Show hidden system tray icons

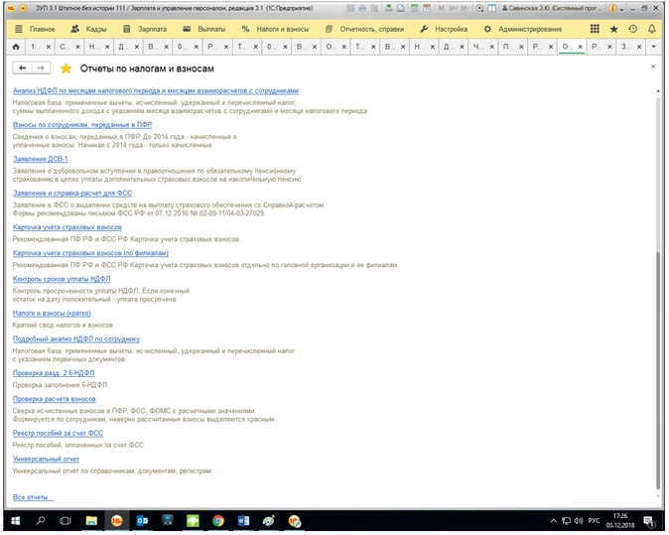click(554, 521)
